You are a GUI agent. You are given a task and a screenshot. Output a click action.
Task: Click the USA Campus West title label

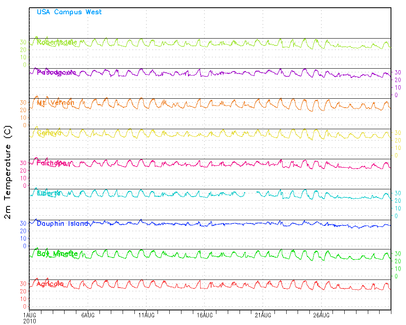click(69, 12)
